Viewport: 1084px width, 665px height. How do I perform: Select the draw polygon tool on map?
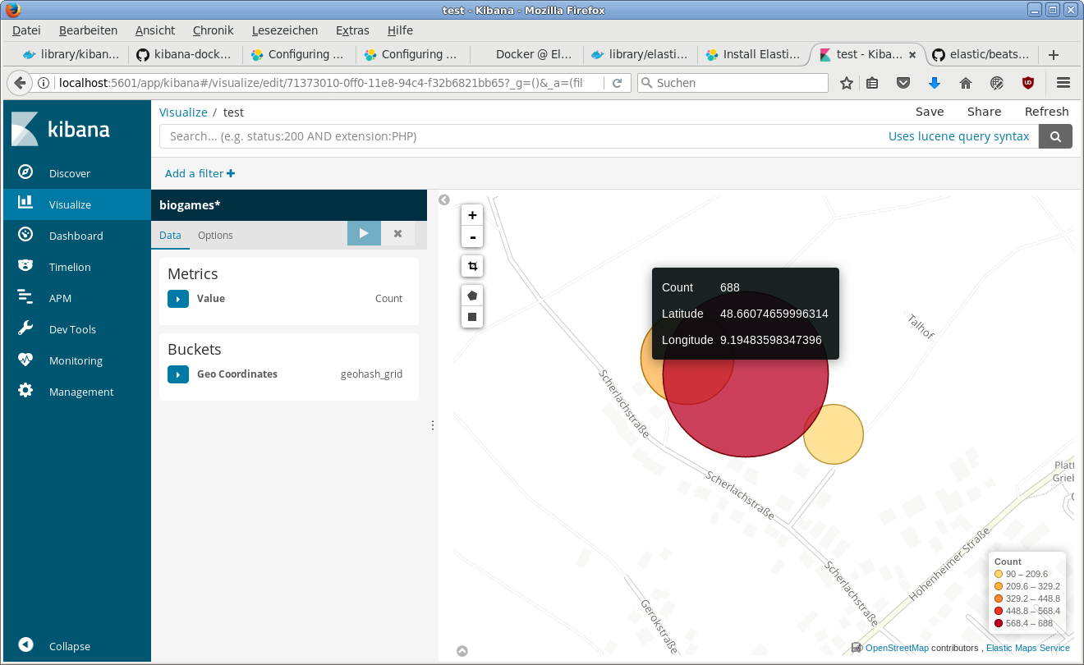(472, 296)
